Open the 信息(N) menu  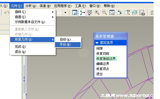pyautogui.click(x=45, y=6)
